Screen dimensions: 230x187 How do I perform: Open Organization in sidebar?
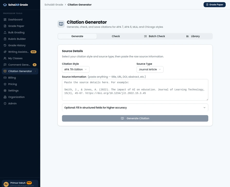coord(20,97)
